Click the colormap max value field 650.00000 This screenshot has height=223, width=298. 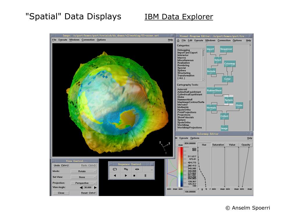pos(190,143)
